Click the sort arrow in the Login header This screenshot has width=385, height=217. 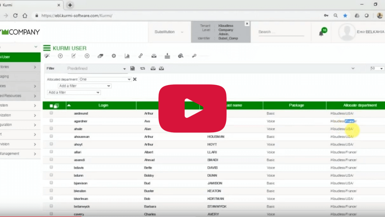69,105
